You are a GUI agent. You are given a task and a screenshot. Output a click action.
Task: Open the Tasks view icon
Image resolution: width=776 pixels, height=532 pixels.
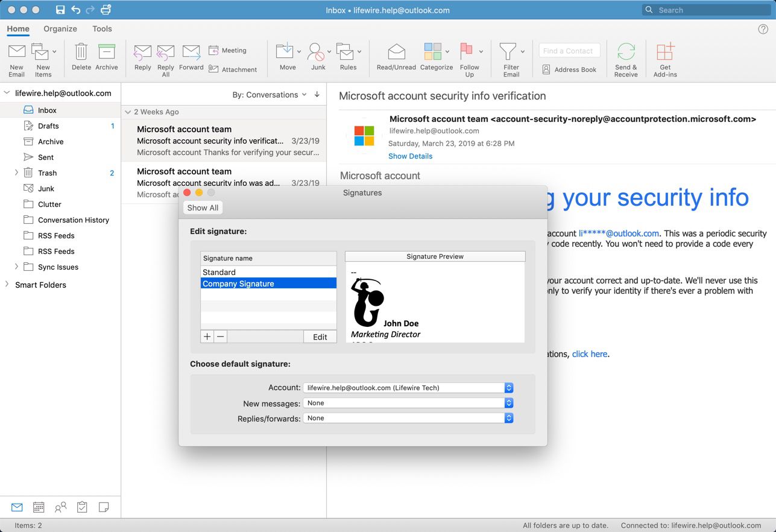[x=82, y=507]
